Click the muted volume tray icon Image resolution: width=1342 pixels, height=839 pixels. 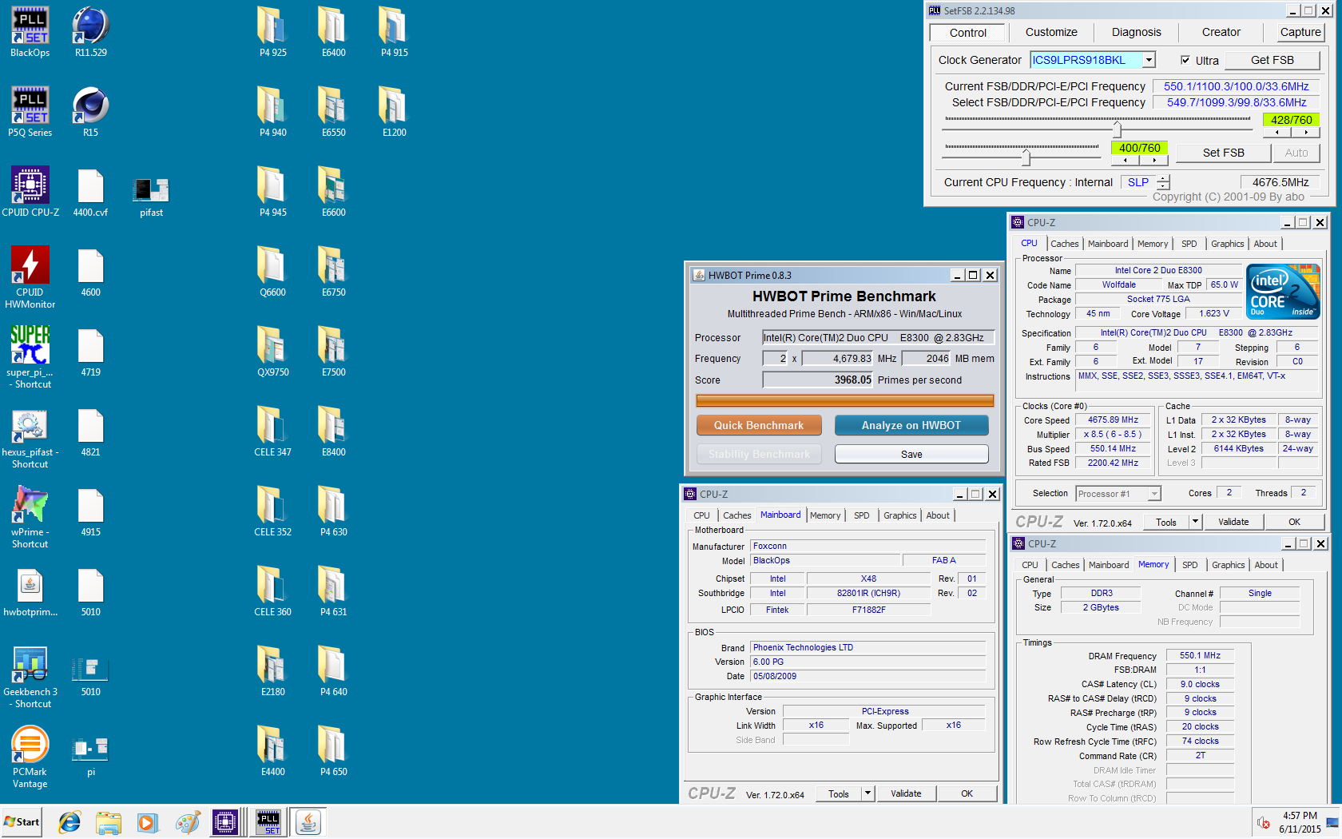pos(1264,822)
